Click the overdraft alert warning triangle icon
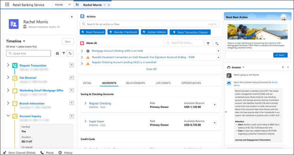This screenshot has width=294, height=155. [x=88, y=64]
